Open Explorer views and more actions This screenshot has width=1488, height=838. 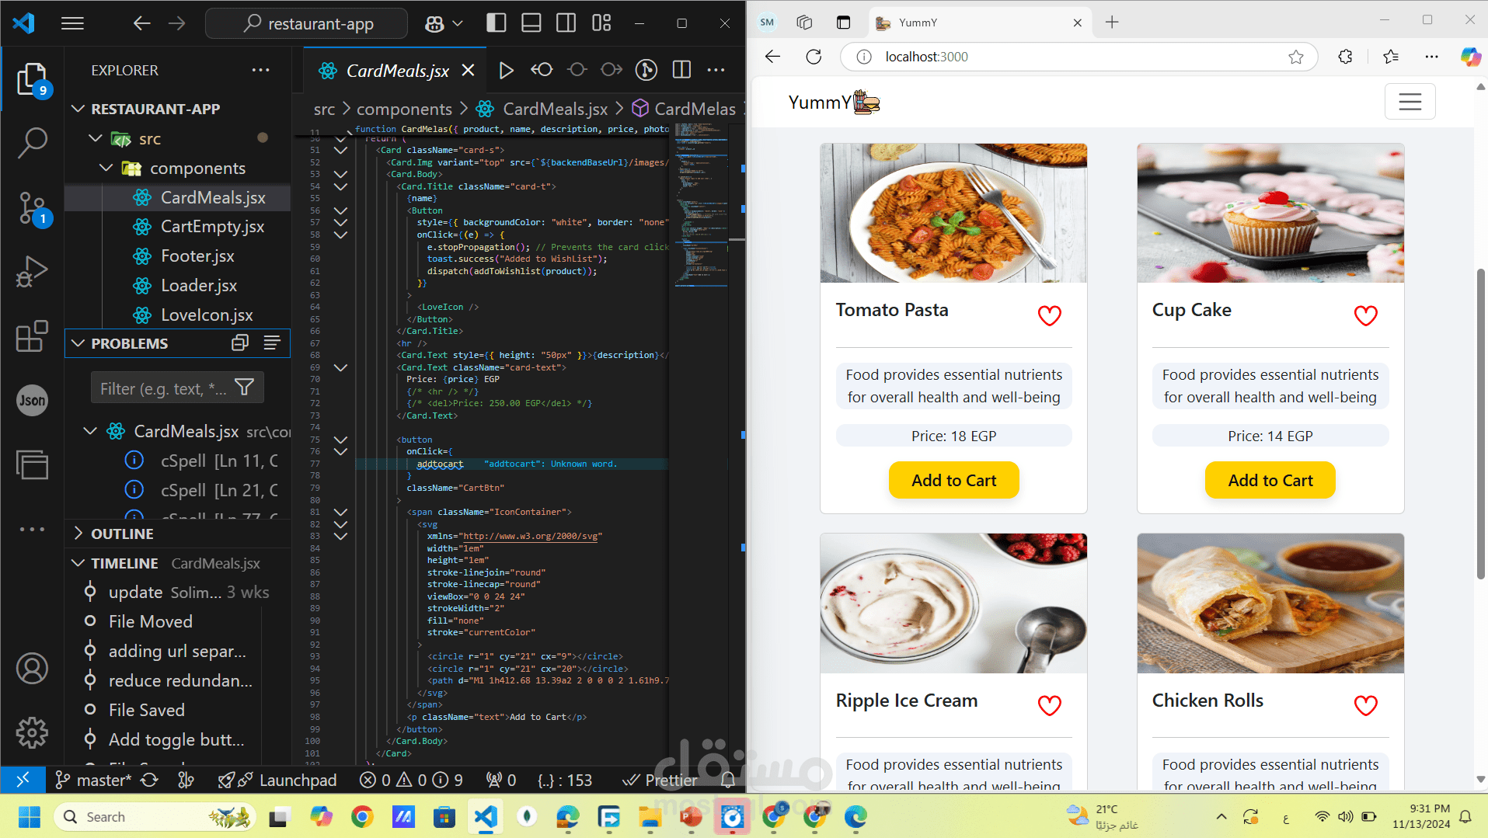coord(261,70)
